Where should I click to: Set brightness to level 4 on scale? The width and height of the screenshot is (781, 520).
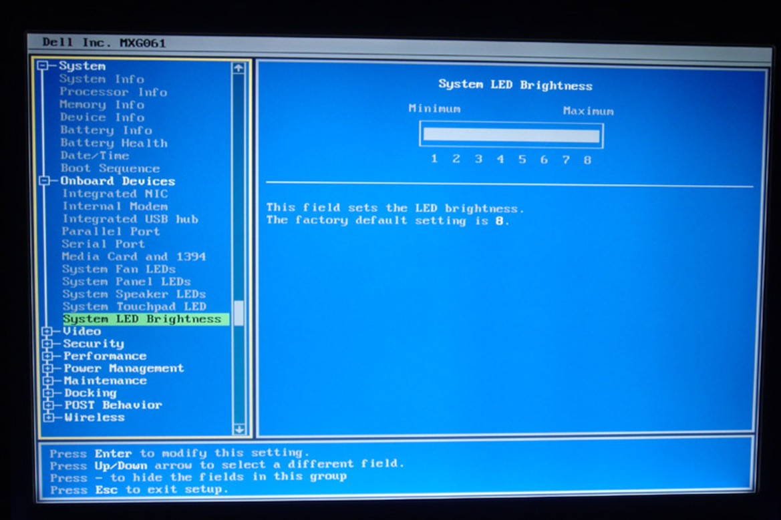pos(500,160)
